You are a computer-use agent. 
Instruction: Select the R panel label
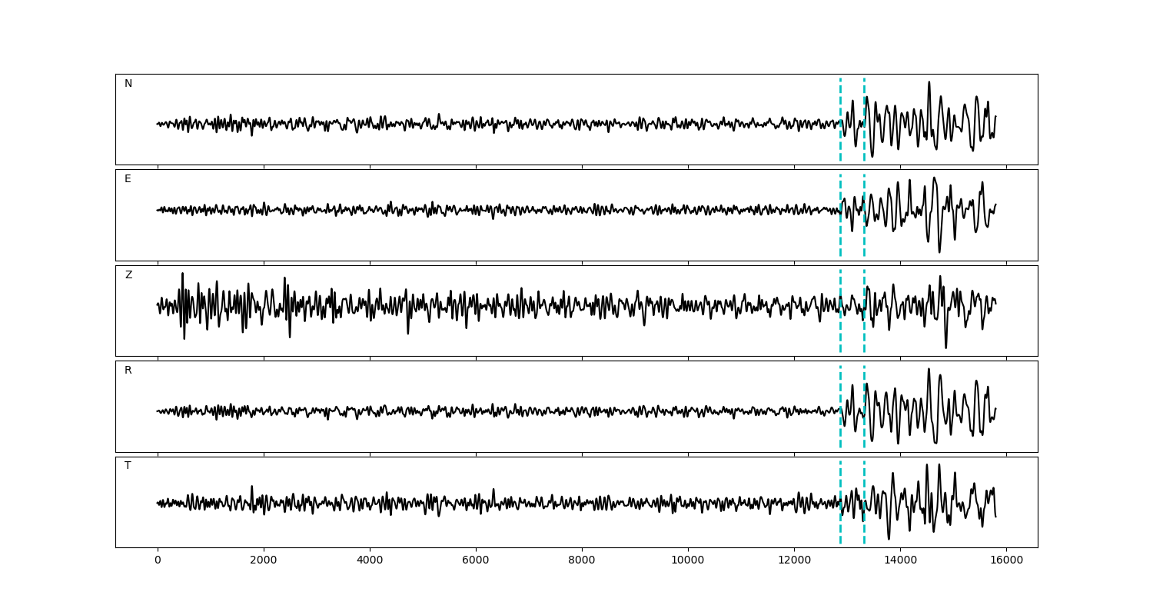128,371
